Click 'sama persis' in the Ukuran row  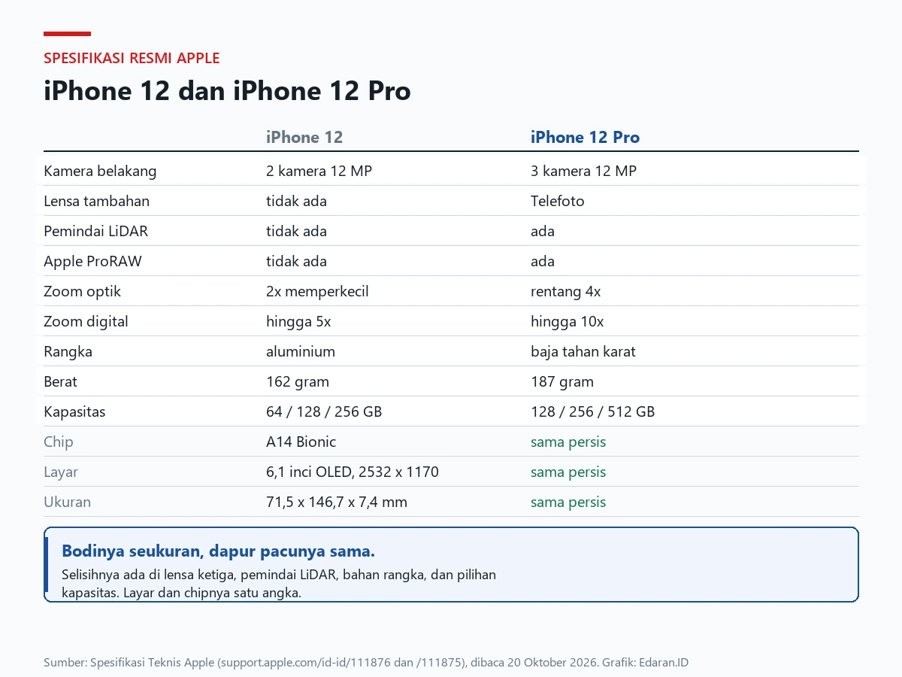pyautogui.click(x=568, y=502)
